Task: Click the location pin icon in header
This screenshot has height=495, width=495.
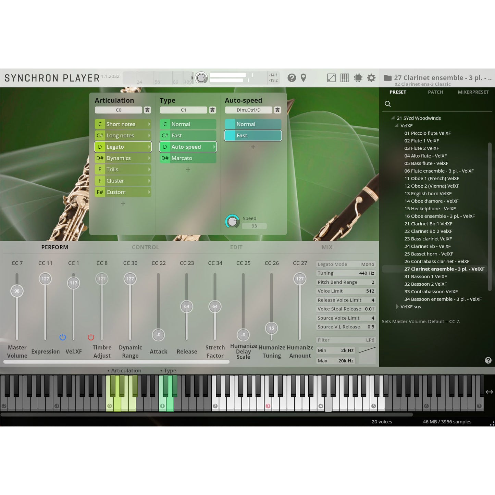Action: click(303, 78)
